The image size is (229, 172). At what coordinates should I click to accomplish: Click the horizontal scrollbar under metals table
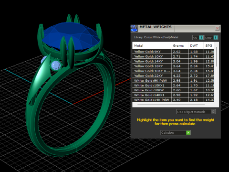click(x=171, y=105)
